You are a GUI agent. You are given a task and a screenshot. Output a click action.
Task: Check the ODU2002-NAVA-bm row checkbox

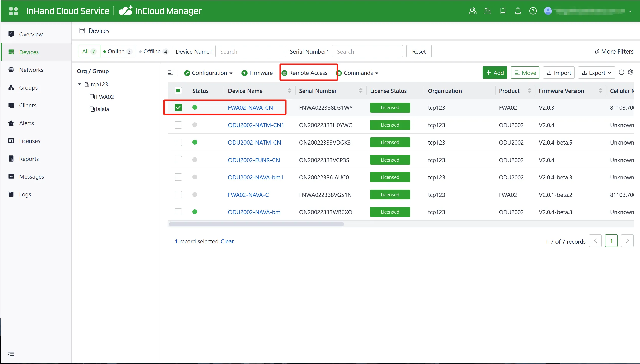pos(178,212)
